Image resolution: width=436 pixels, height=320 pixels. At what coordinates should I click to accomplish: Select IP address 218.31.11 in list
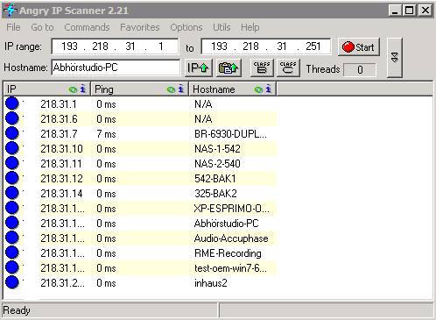tap(61, 164)
